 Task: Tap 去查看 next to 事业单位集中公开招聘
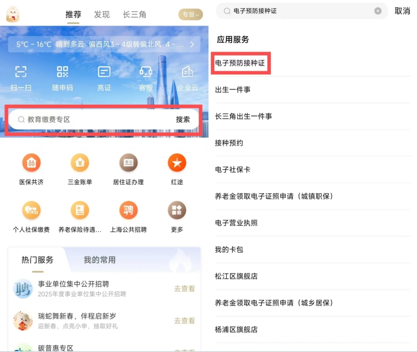pyautogui.click(x=184, y=289)
